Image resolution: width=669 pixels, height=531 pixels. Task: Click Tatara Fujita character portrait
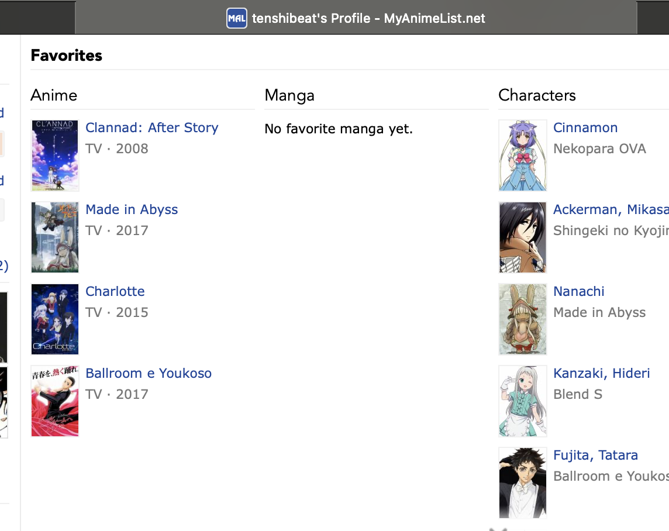tap(523, 483)
